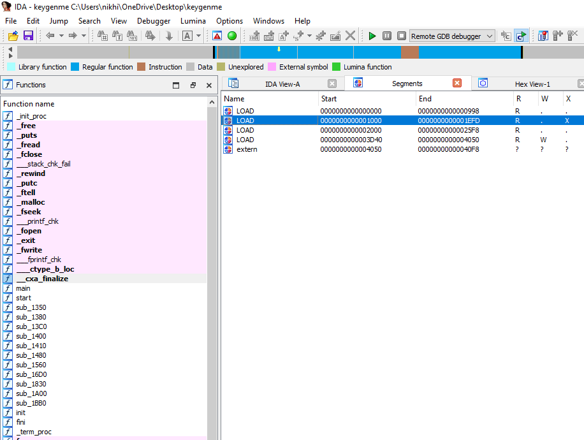Switch to the Hex View-1 tab
Screen dimensions: 584x440
532,84
